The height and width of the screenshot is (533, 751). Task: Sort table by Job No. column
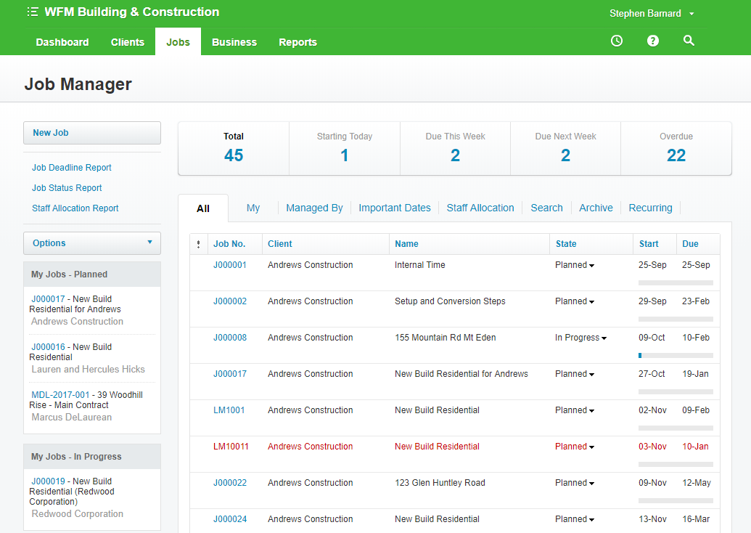(x=229, y=244)
